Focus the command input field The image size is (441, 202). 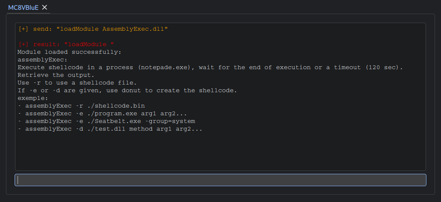(x=220, y=180)
